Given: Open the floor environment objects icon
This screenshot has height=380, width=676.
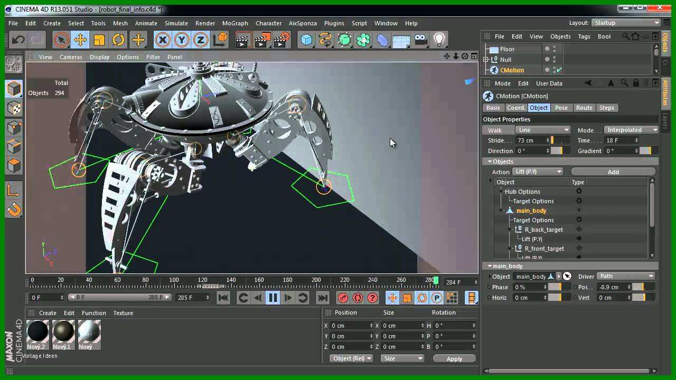Looking at the screenshot, I should 401,40.
